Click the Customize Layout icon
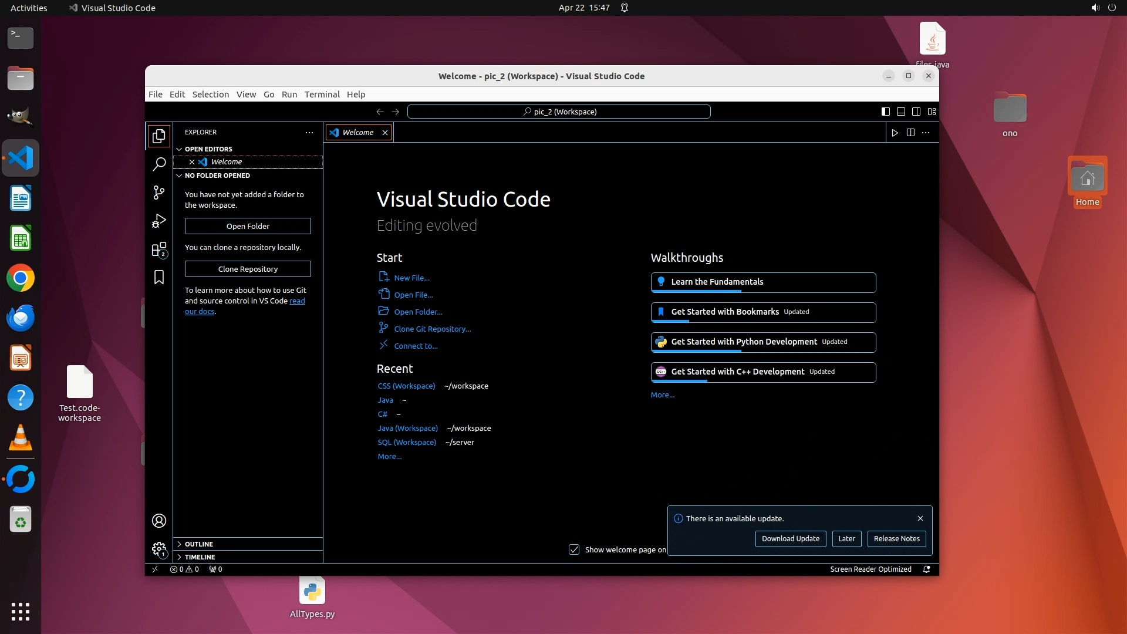 (932, 112)
